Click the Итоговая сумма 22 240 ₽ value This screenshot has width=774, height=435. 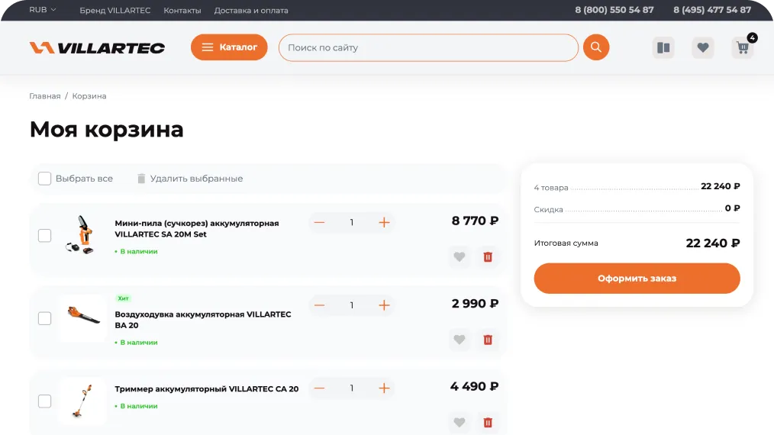click(x=713, y=243)
